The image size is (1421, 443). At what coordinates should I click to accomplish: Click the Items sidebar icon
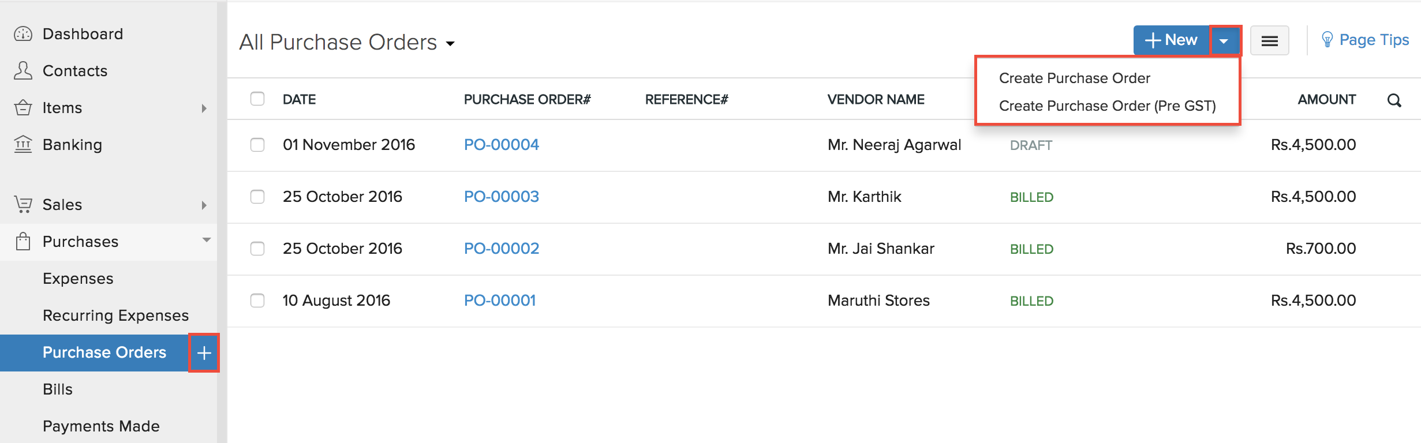[x=22, y=107]
